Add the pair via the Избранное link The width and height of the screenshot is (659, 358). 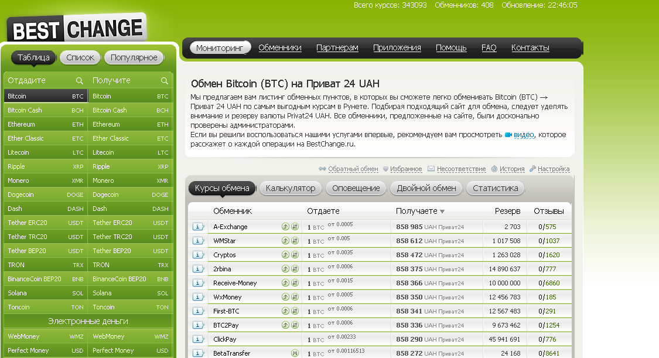pos(406,169)
